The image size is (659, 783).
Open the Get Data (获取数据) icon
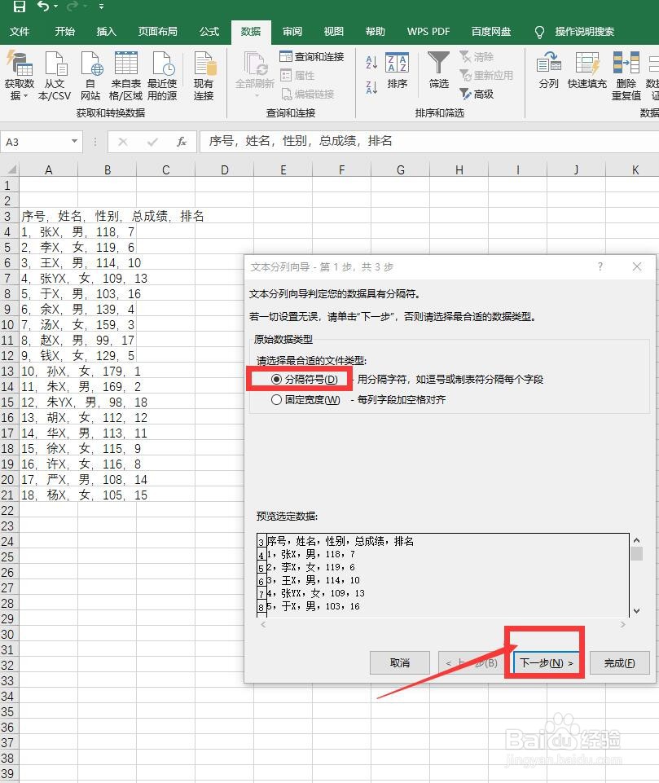(19, 76)
